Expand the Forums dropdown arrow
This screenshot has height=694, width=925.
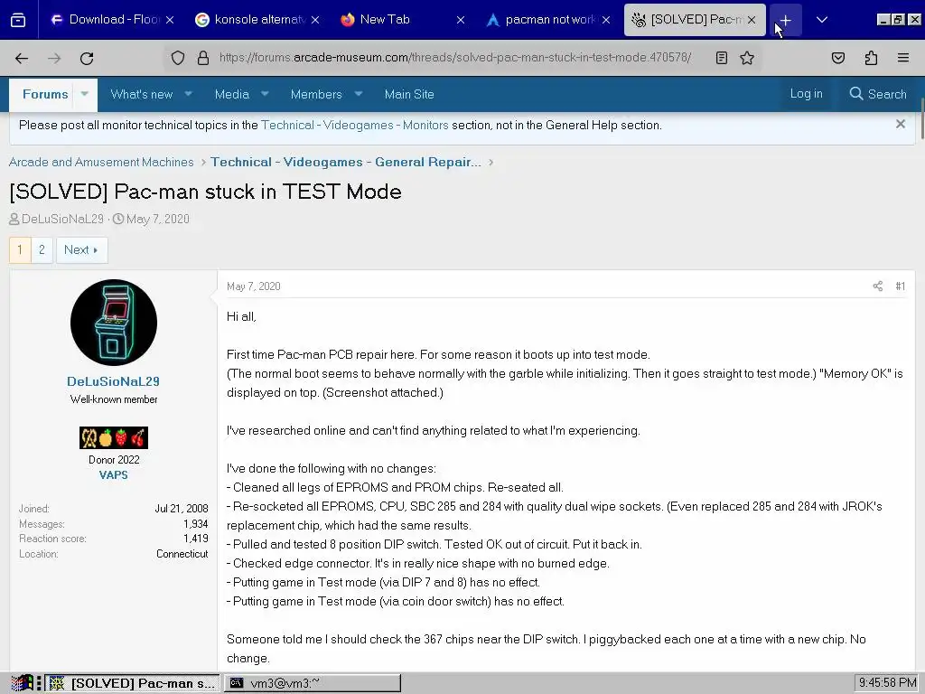tap(85, 94)
